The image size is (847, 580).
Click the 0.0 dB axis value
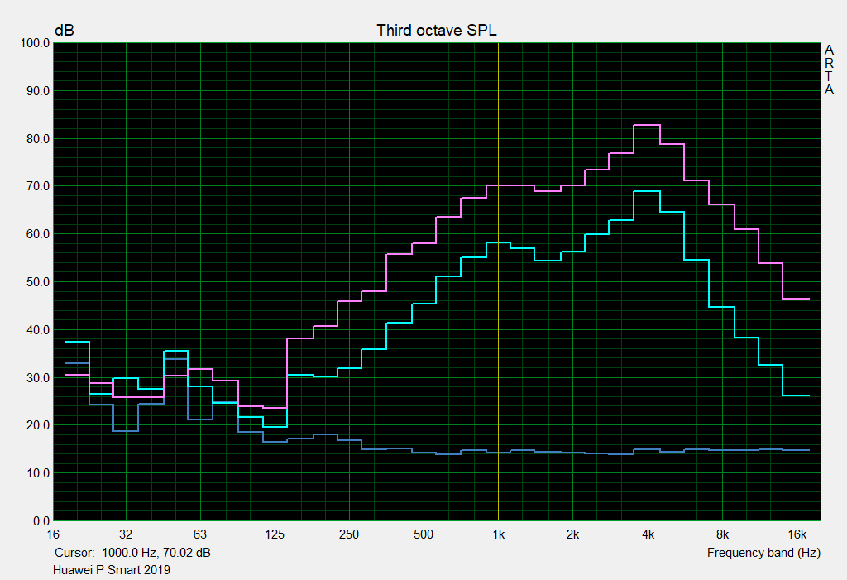(x=41, y=521)
